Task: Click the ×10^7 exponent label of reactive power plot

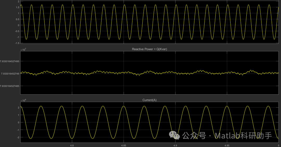Action: [x=23, y=50]
